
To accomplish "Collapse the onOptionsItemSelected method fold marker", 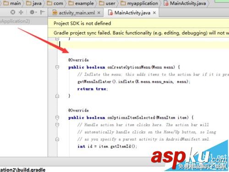I will (57, 117).
